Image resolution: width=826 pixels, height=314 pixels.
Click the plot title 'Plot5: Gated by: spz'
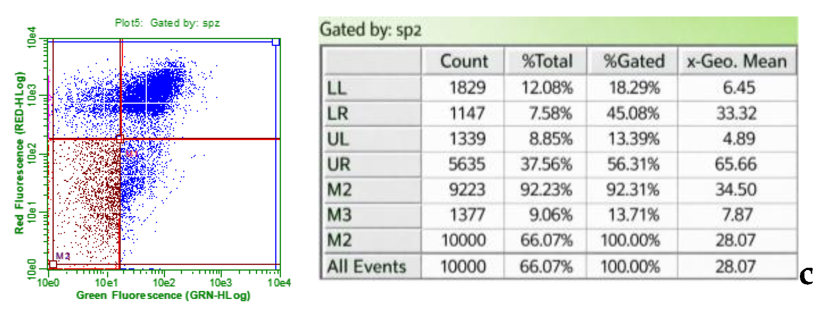coord(167,23)
